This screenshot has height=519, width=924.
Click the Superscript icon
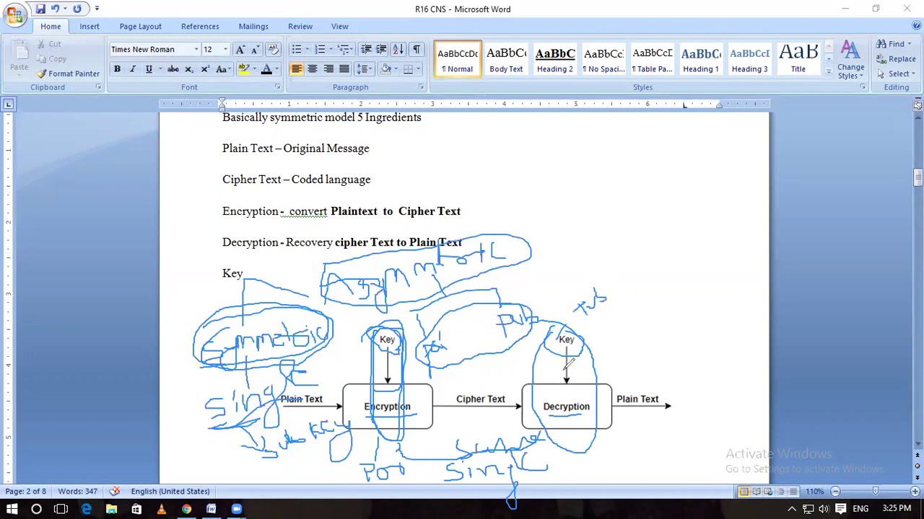[x=205, y=69]
